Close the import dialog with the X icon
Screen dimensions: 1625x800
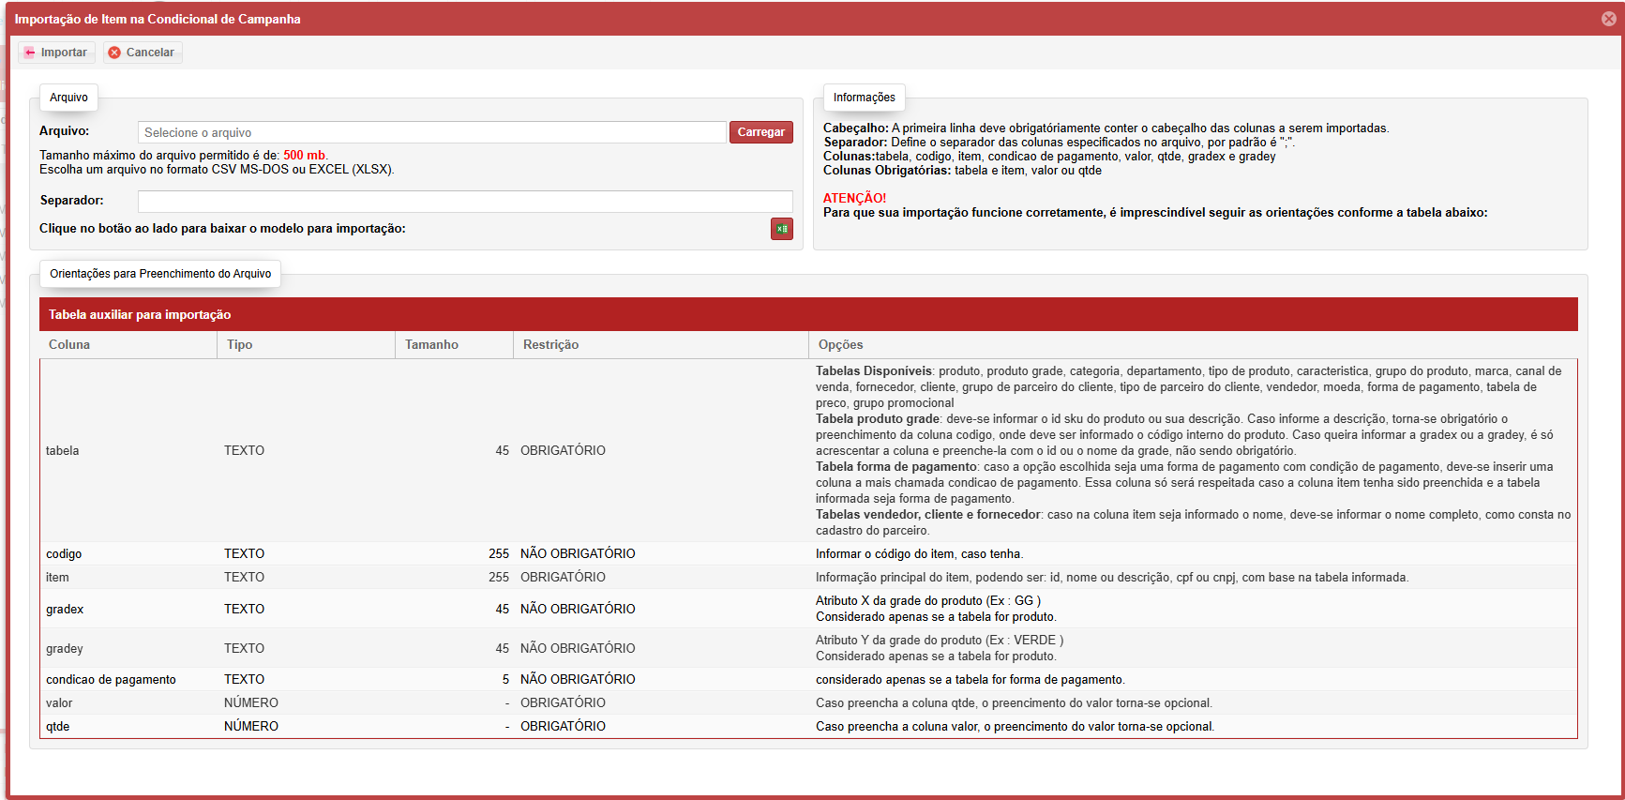1608,19
